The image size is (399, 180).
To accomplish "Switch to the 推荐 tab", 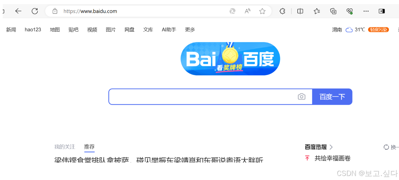I will [x=89, y=147].
